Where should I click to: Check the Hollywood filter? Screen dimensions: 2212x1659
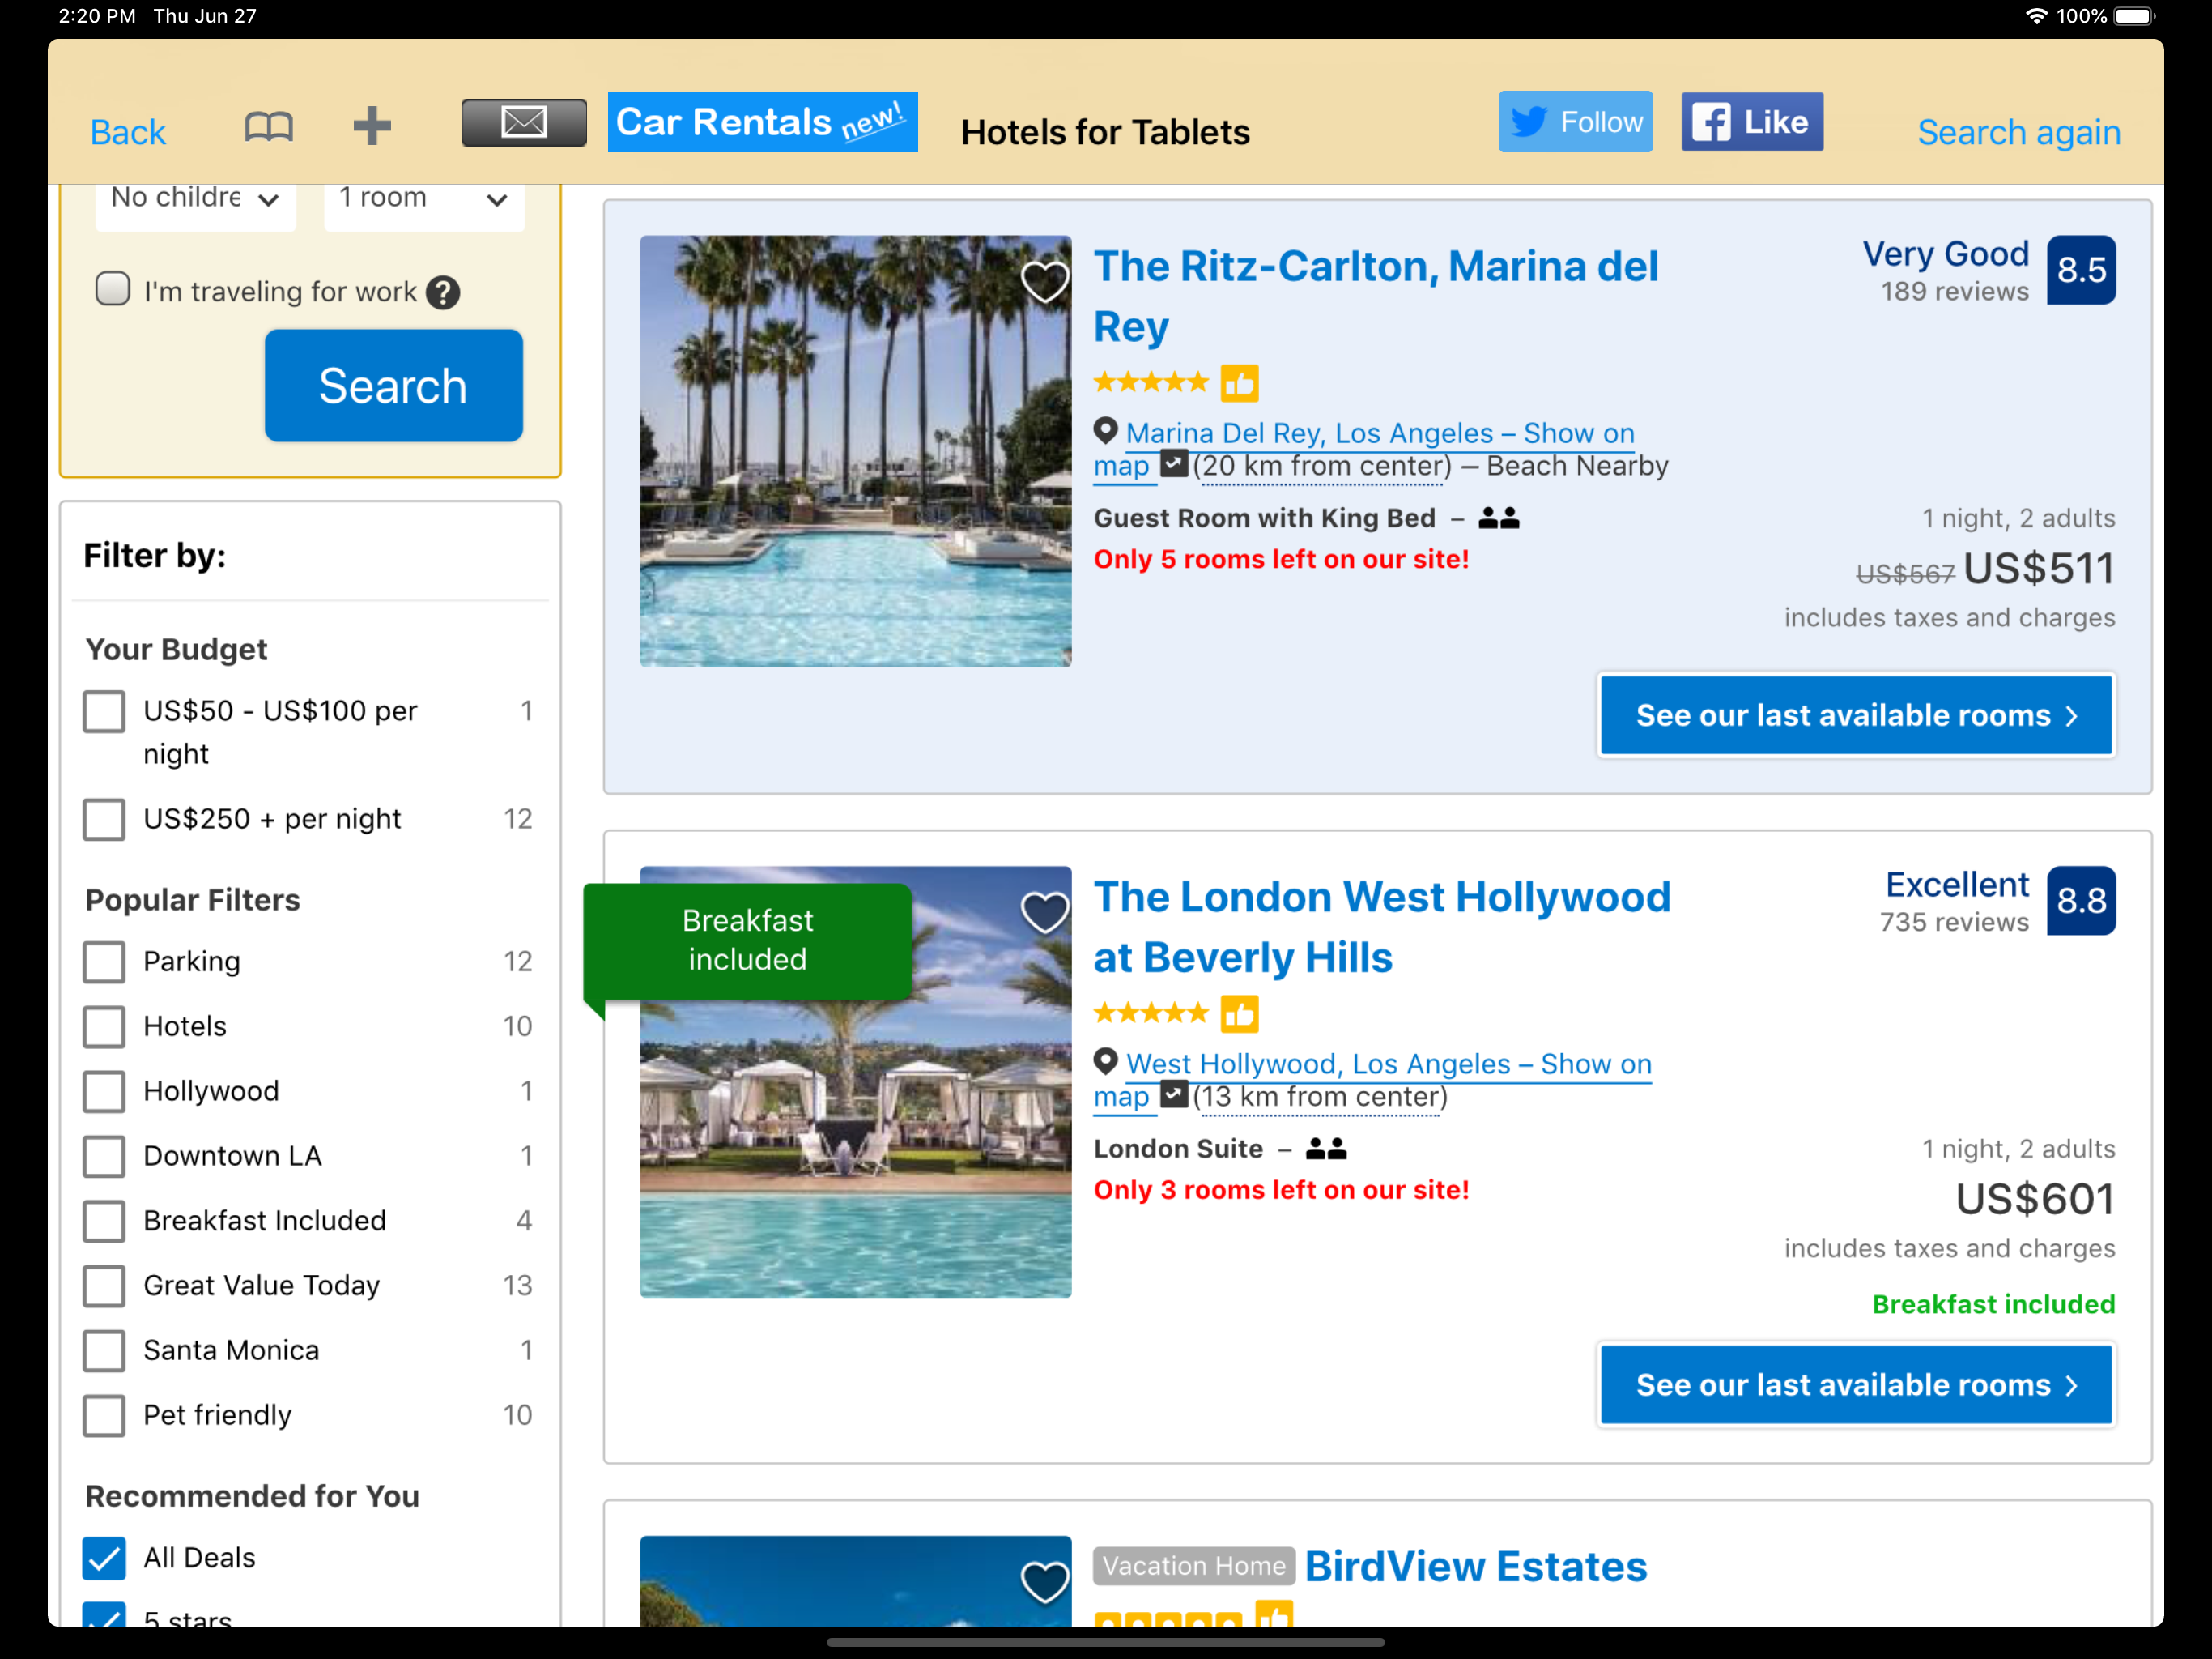(105, 1092)
